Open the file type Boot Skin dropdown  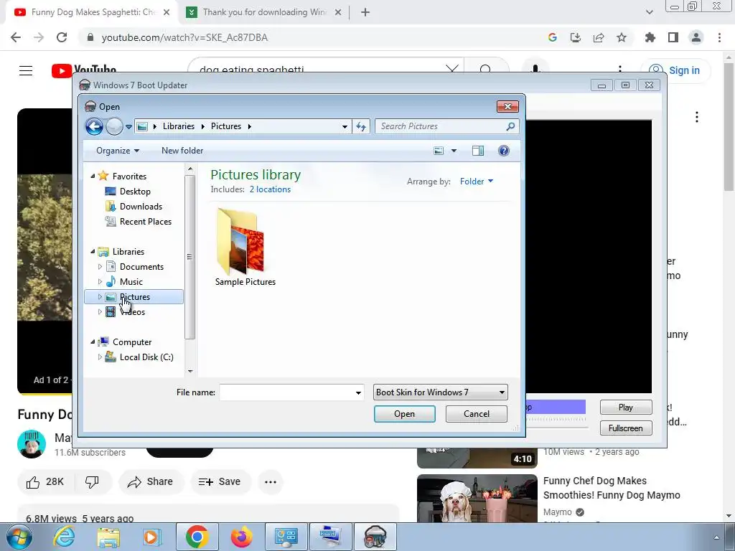pos(440,392)
